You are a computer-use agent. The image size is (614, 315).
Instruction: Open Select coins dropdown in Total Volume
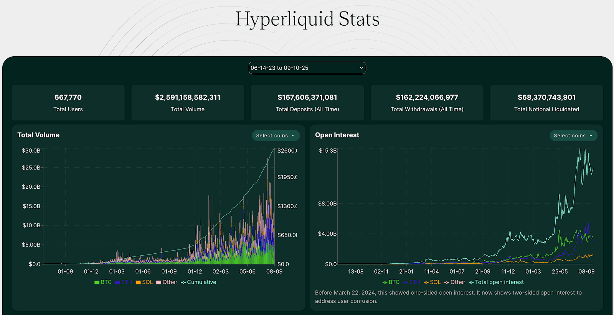[x=276, y=135]
